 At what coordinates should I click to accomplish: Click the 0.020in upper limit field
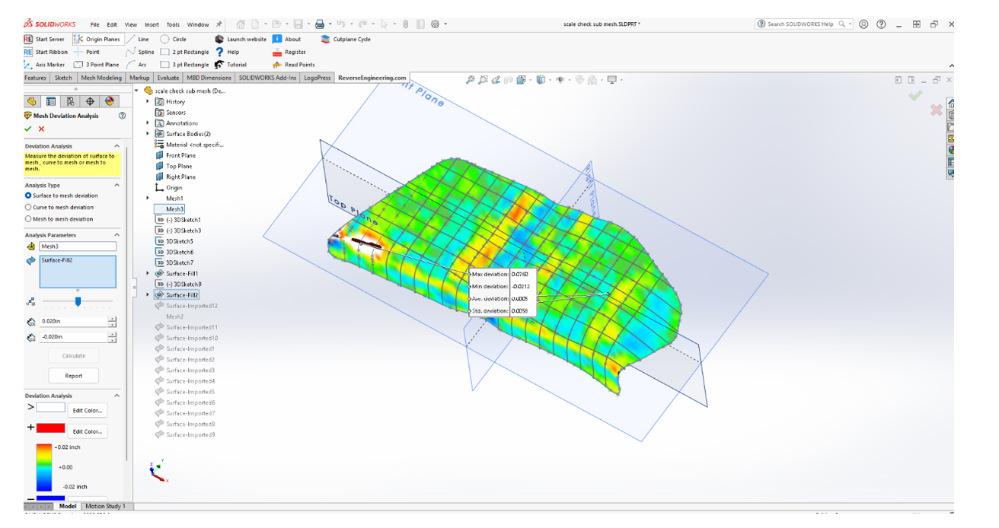pos(73,321)
